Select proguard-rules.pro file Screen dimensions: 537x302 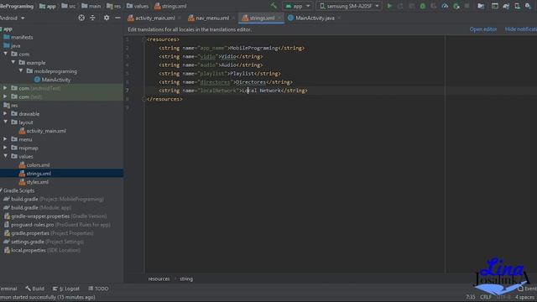[x=57, y=225]
